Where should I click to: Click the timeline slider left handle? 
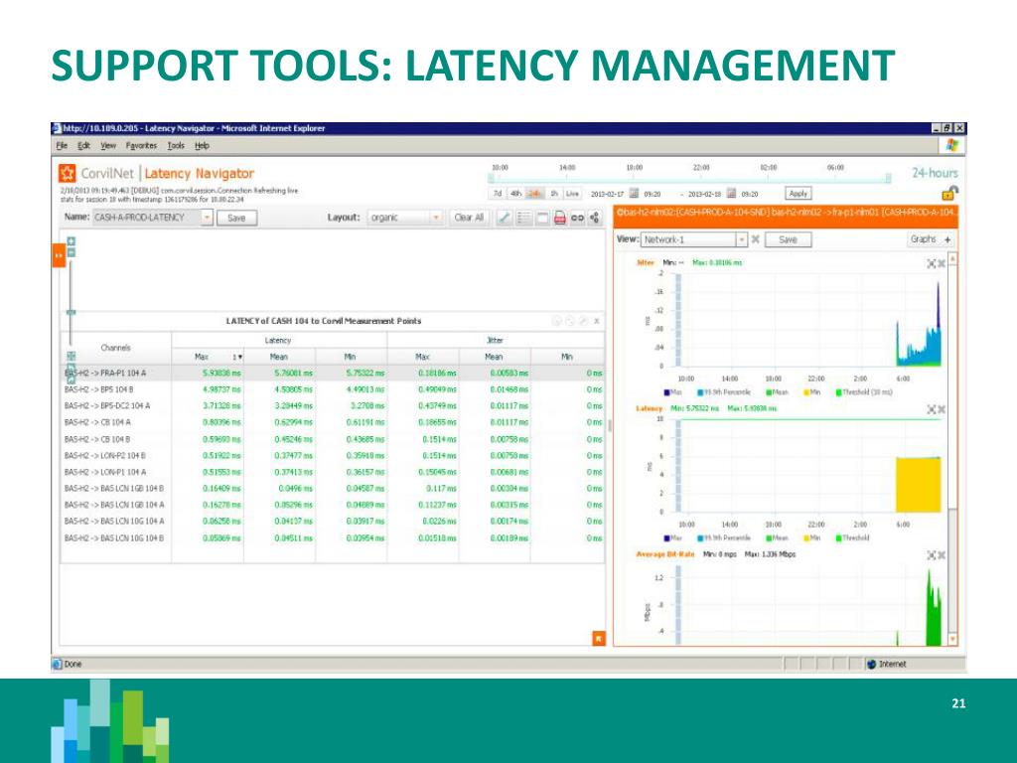coord(491,178)
